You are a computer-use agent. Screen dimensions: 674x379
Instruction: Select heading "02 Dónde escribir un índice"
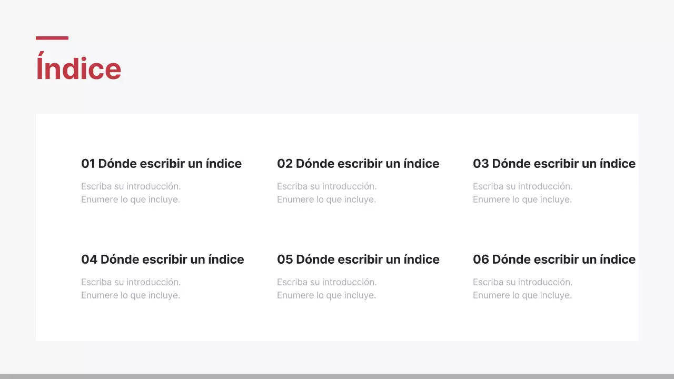[358, 164]
